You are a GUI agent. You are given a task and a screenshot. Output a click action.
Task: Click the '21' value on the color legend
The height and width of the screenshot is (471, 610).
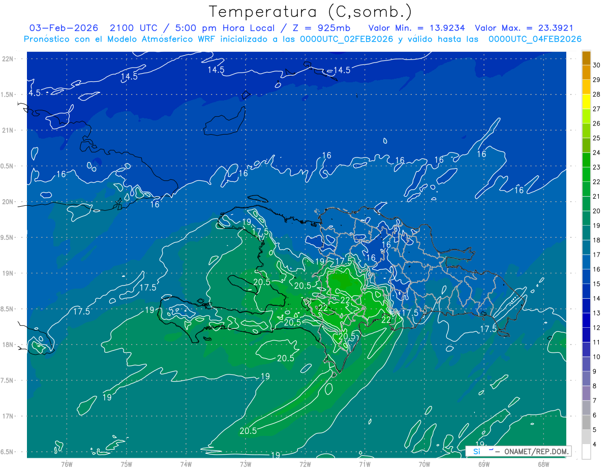click(x=597, y=197)
